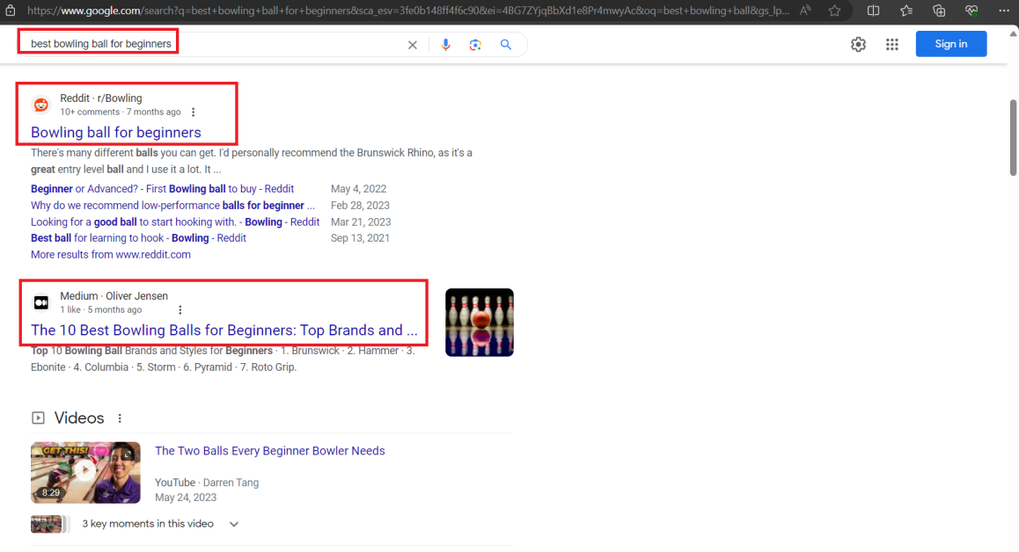The image size is (1019, 552).
Task: Open the Collections icon in browser toolbar
Action: coord(939,11)
